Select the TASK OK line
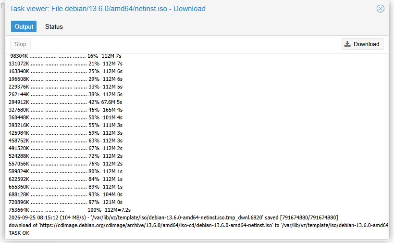Viewport: 394px width, 243px height. point(19,233)
